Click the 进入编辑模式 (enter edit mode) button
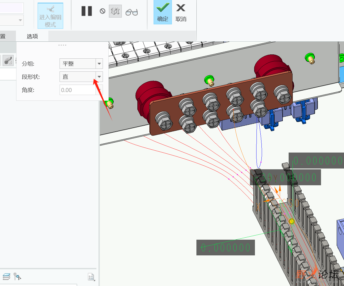Image resolution: width=344 pixels, height=286 pixels. point(50,16)
